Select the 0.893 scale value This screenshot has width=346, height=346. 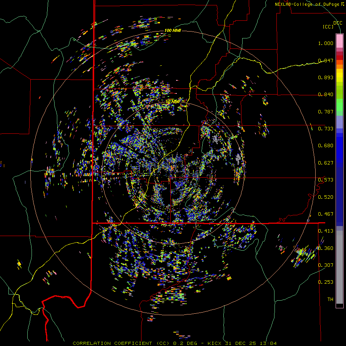(x=326, y=77)
